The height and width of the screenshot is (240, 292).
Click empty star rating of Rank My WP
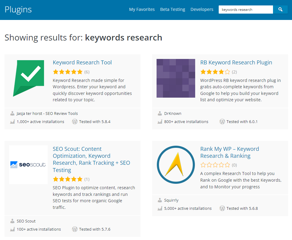[215, 165]
